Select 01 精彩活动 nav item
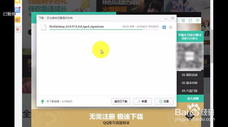228x127 pixels. [x=190, y=75]
